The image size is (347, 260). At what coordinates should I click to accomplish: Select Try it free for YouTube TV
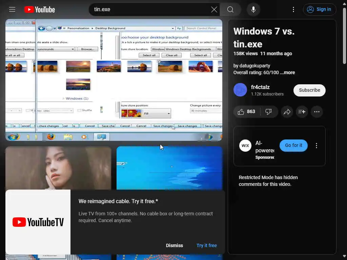coord(206,245)
